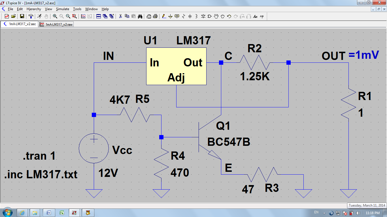
Task: Open the Control Panel hammer icon
Action: click(31, 16)
